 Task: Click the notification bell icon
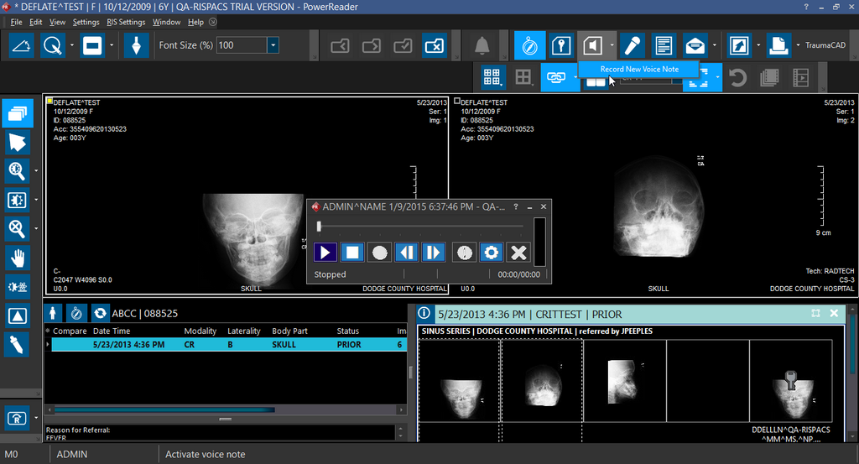coord(482,45)
